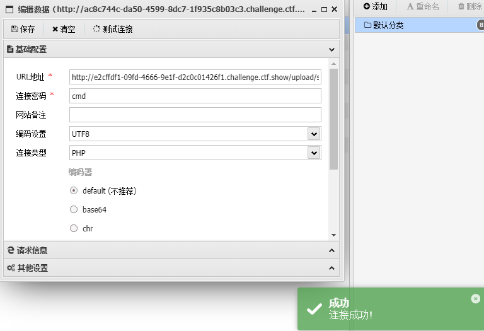Image resolution: width=484 pixels, height=331 pixels.
Task: Click the 成功 notification checkmark icon
Action: point(314,309)
